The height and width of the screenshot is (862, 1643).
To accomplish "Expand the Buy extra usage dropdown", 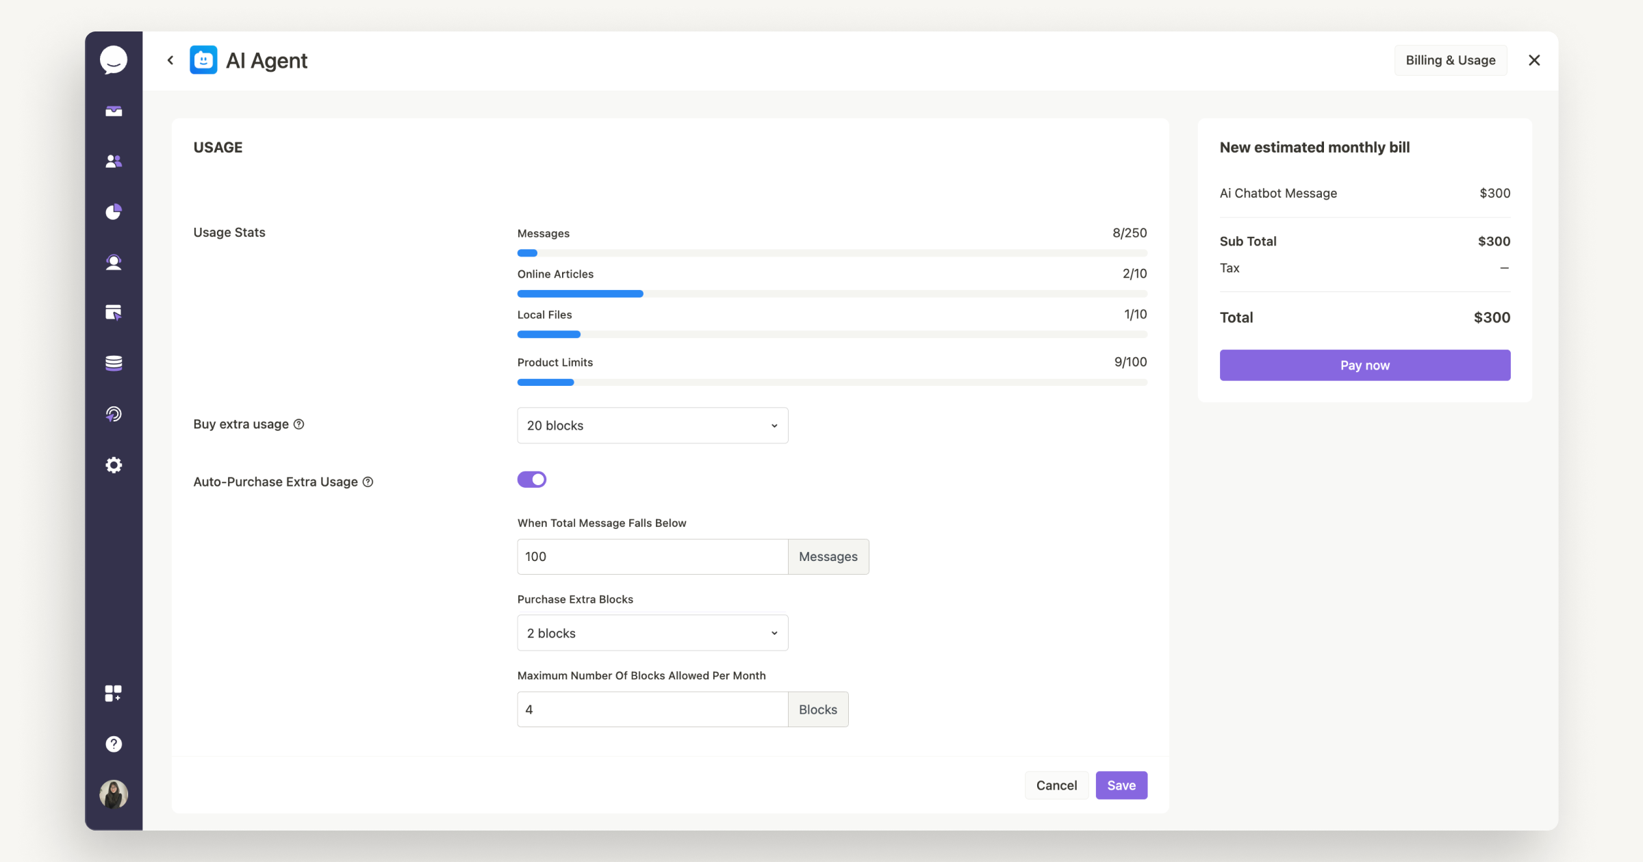I will coord(652,425).
